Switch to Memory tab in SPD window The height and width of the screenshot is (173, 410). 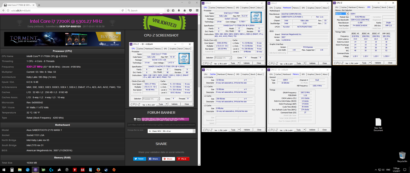tap(361, 7)
